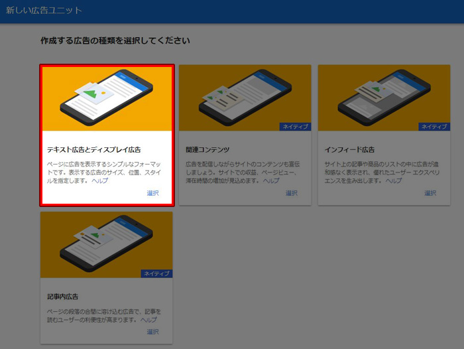
Task: Click the 記事内広告 card title
Action: (63, 297)
